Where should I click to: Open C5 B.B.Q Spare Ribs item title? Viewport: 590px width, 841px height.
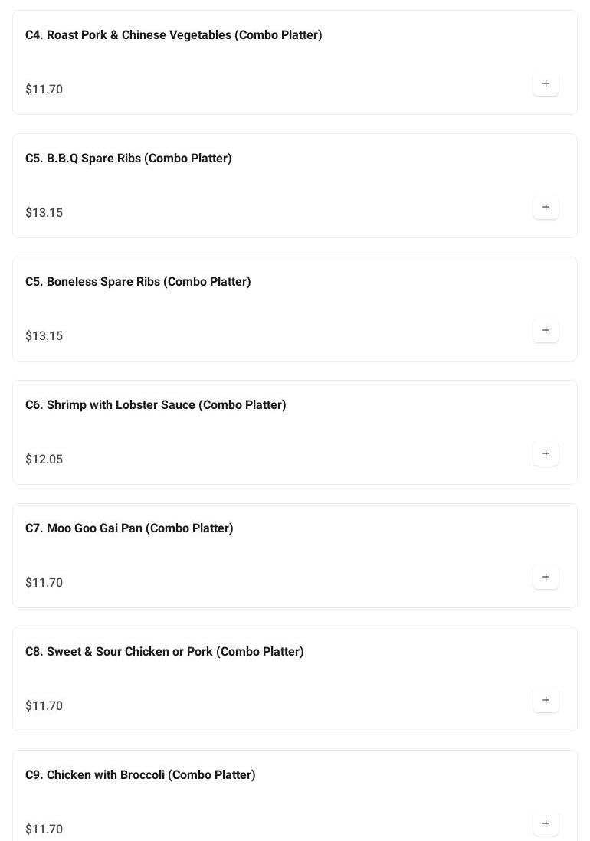click(x=128, y=159)
